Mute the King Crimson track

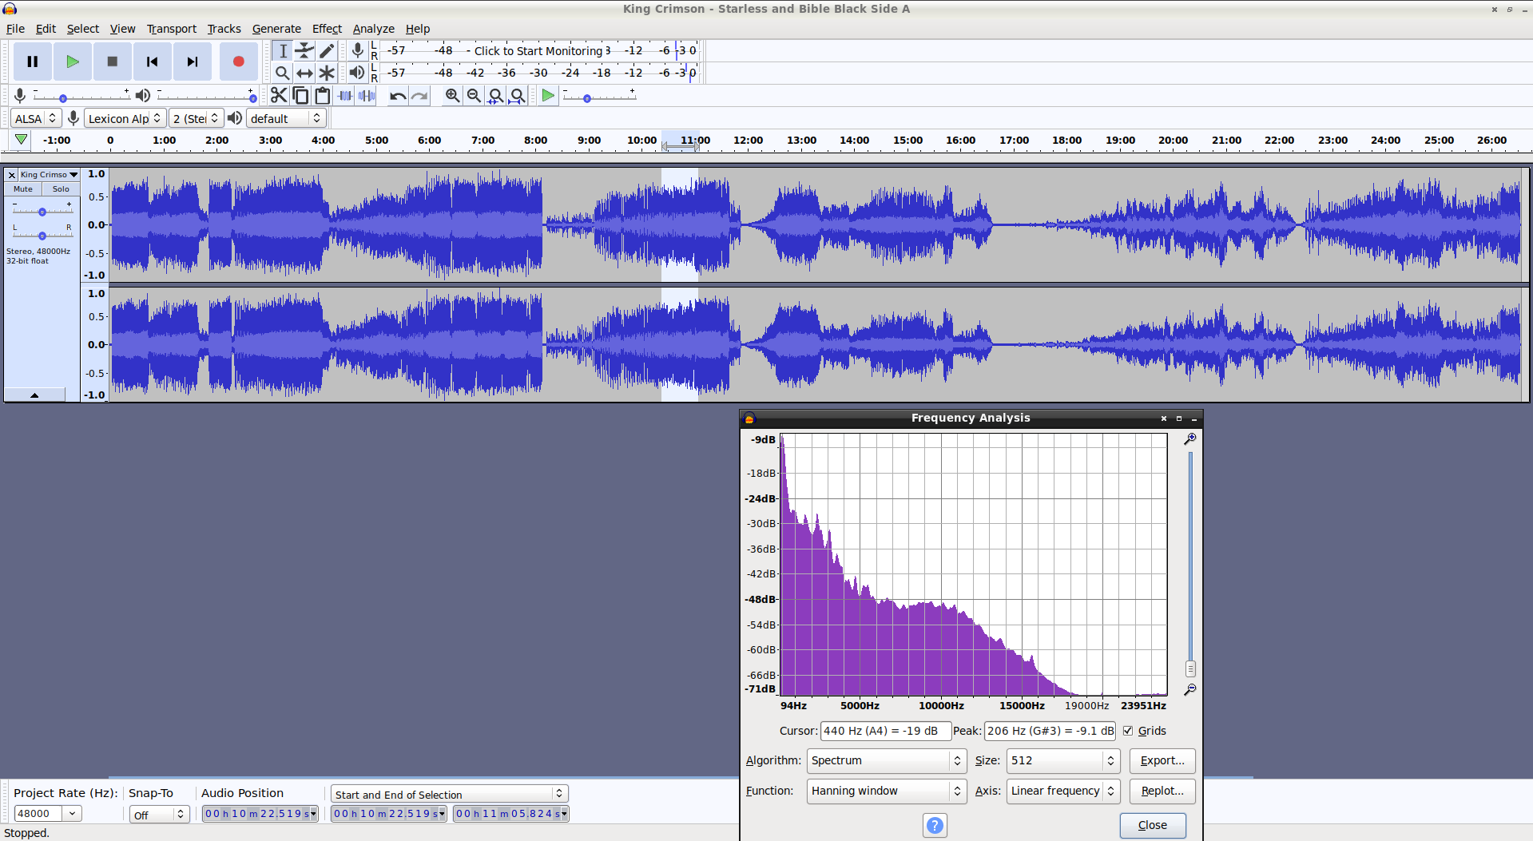click(x=23, y=189)
